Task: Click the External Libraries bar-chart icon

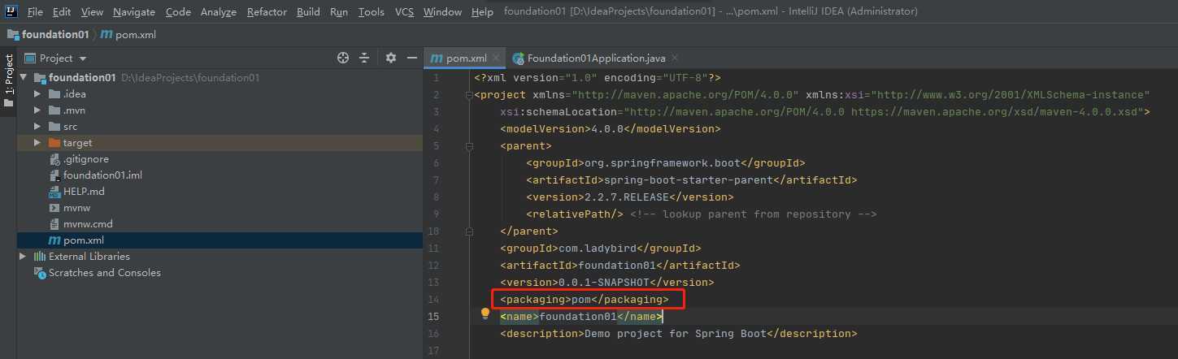Action: click(x=39, y=257)
